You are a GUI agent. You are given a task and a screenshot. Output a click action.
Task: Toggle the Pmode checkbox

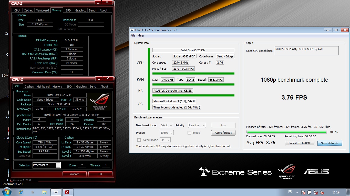point(189,133)
